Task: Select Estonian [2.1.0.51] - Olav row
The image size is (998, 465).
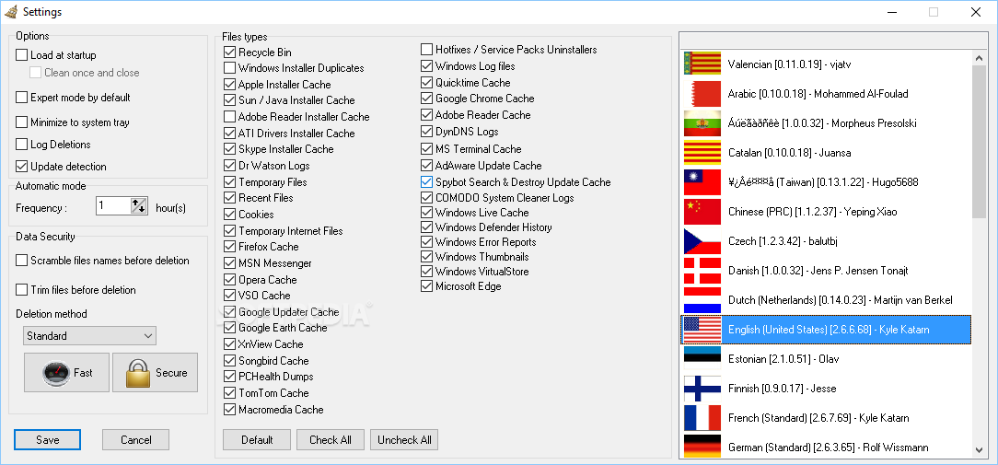Action: pos(826,358)
